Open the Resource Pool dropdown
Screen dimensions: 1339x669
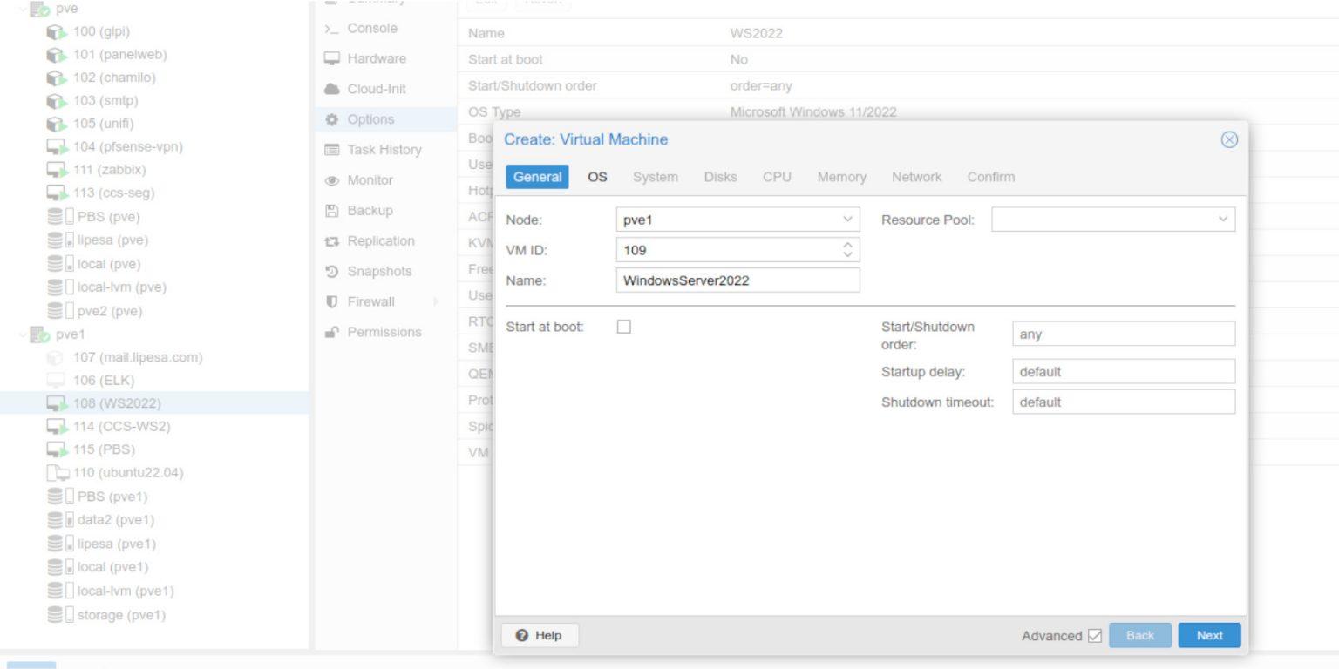click(1225, 220)
